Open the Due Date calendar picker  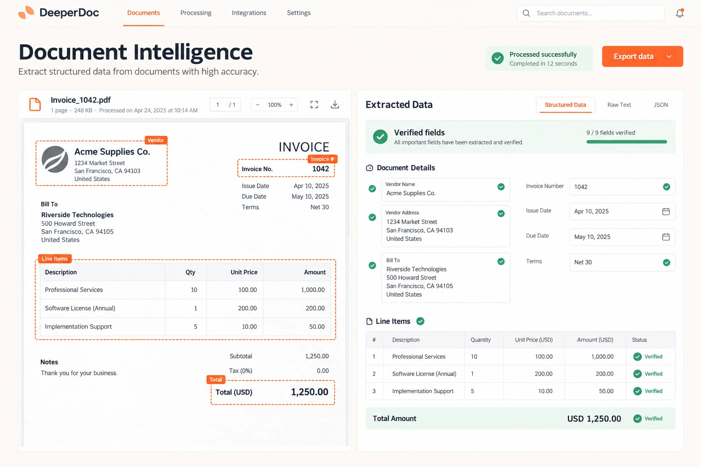[x=666, y=237]
